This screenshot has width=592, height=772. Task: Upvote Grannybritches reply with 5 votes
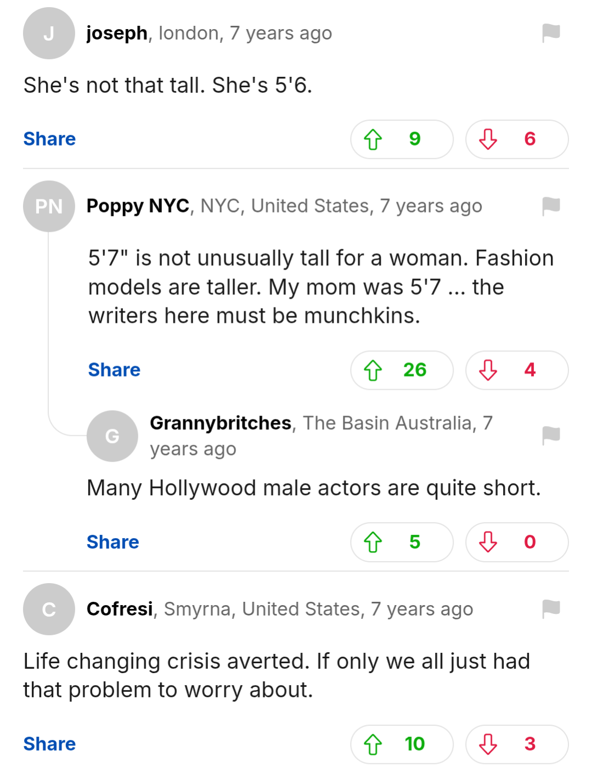click(x=402, y=542)
